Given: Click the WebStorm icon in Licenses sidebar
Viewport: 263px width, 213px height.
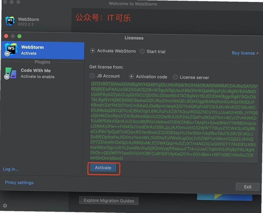Looking at the screenshot, I should coord(11,50).
